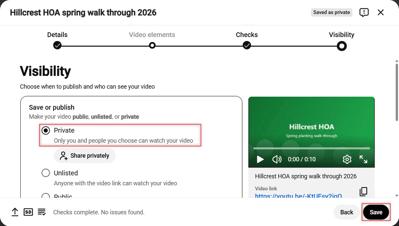Click the Share privately button

[x=85, y=156]
